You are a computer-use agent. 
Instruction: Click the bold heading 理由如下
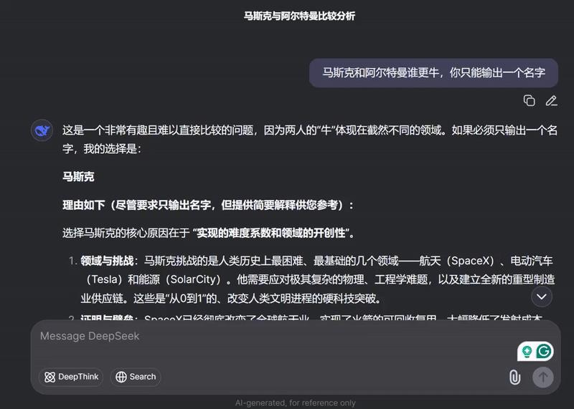tap(83, 205)
